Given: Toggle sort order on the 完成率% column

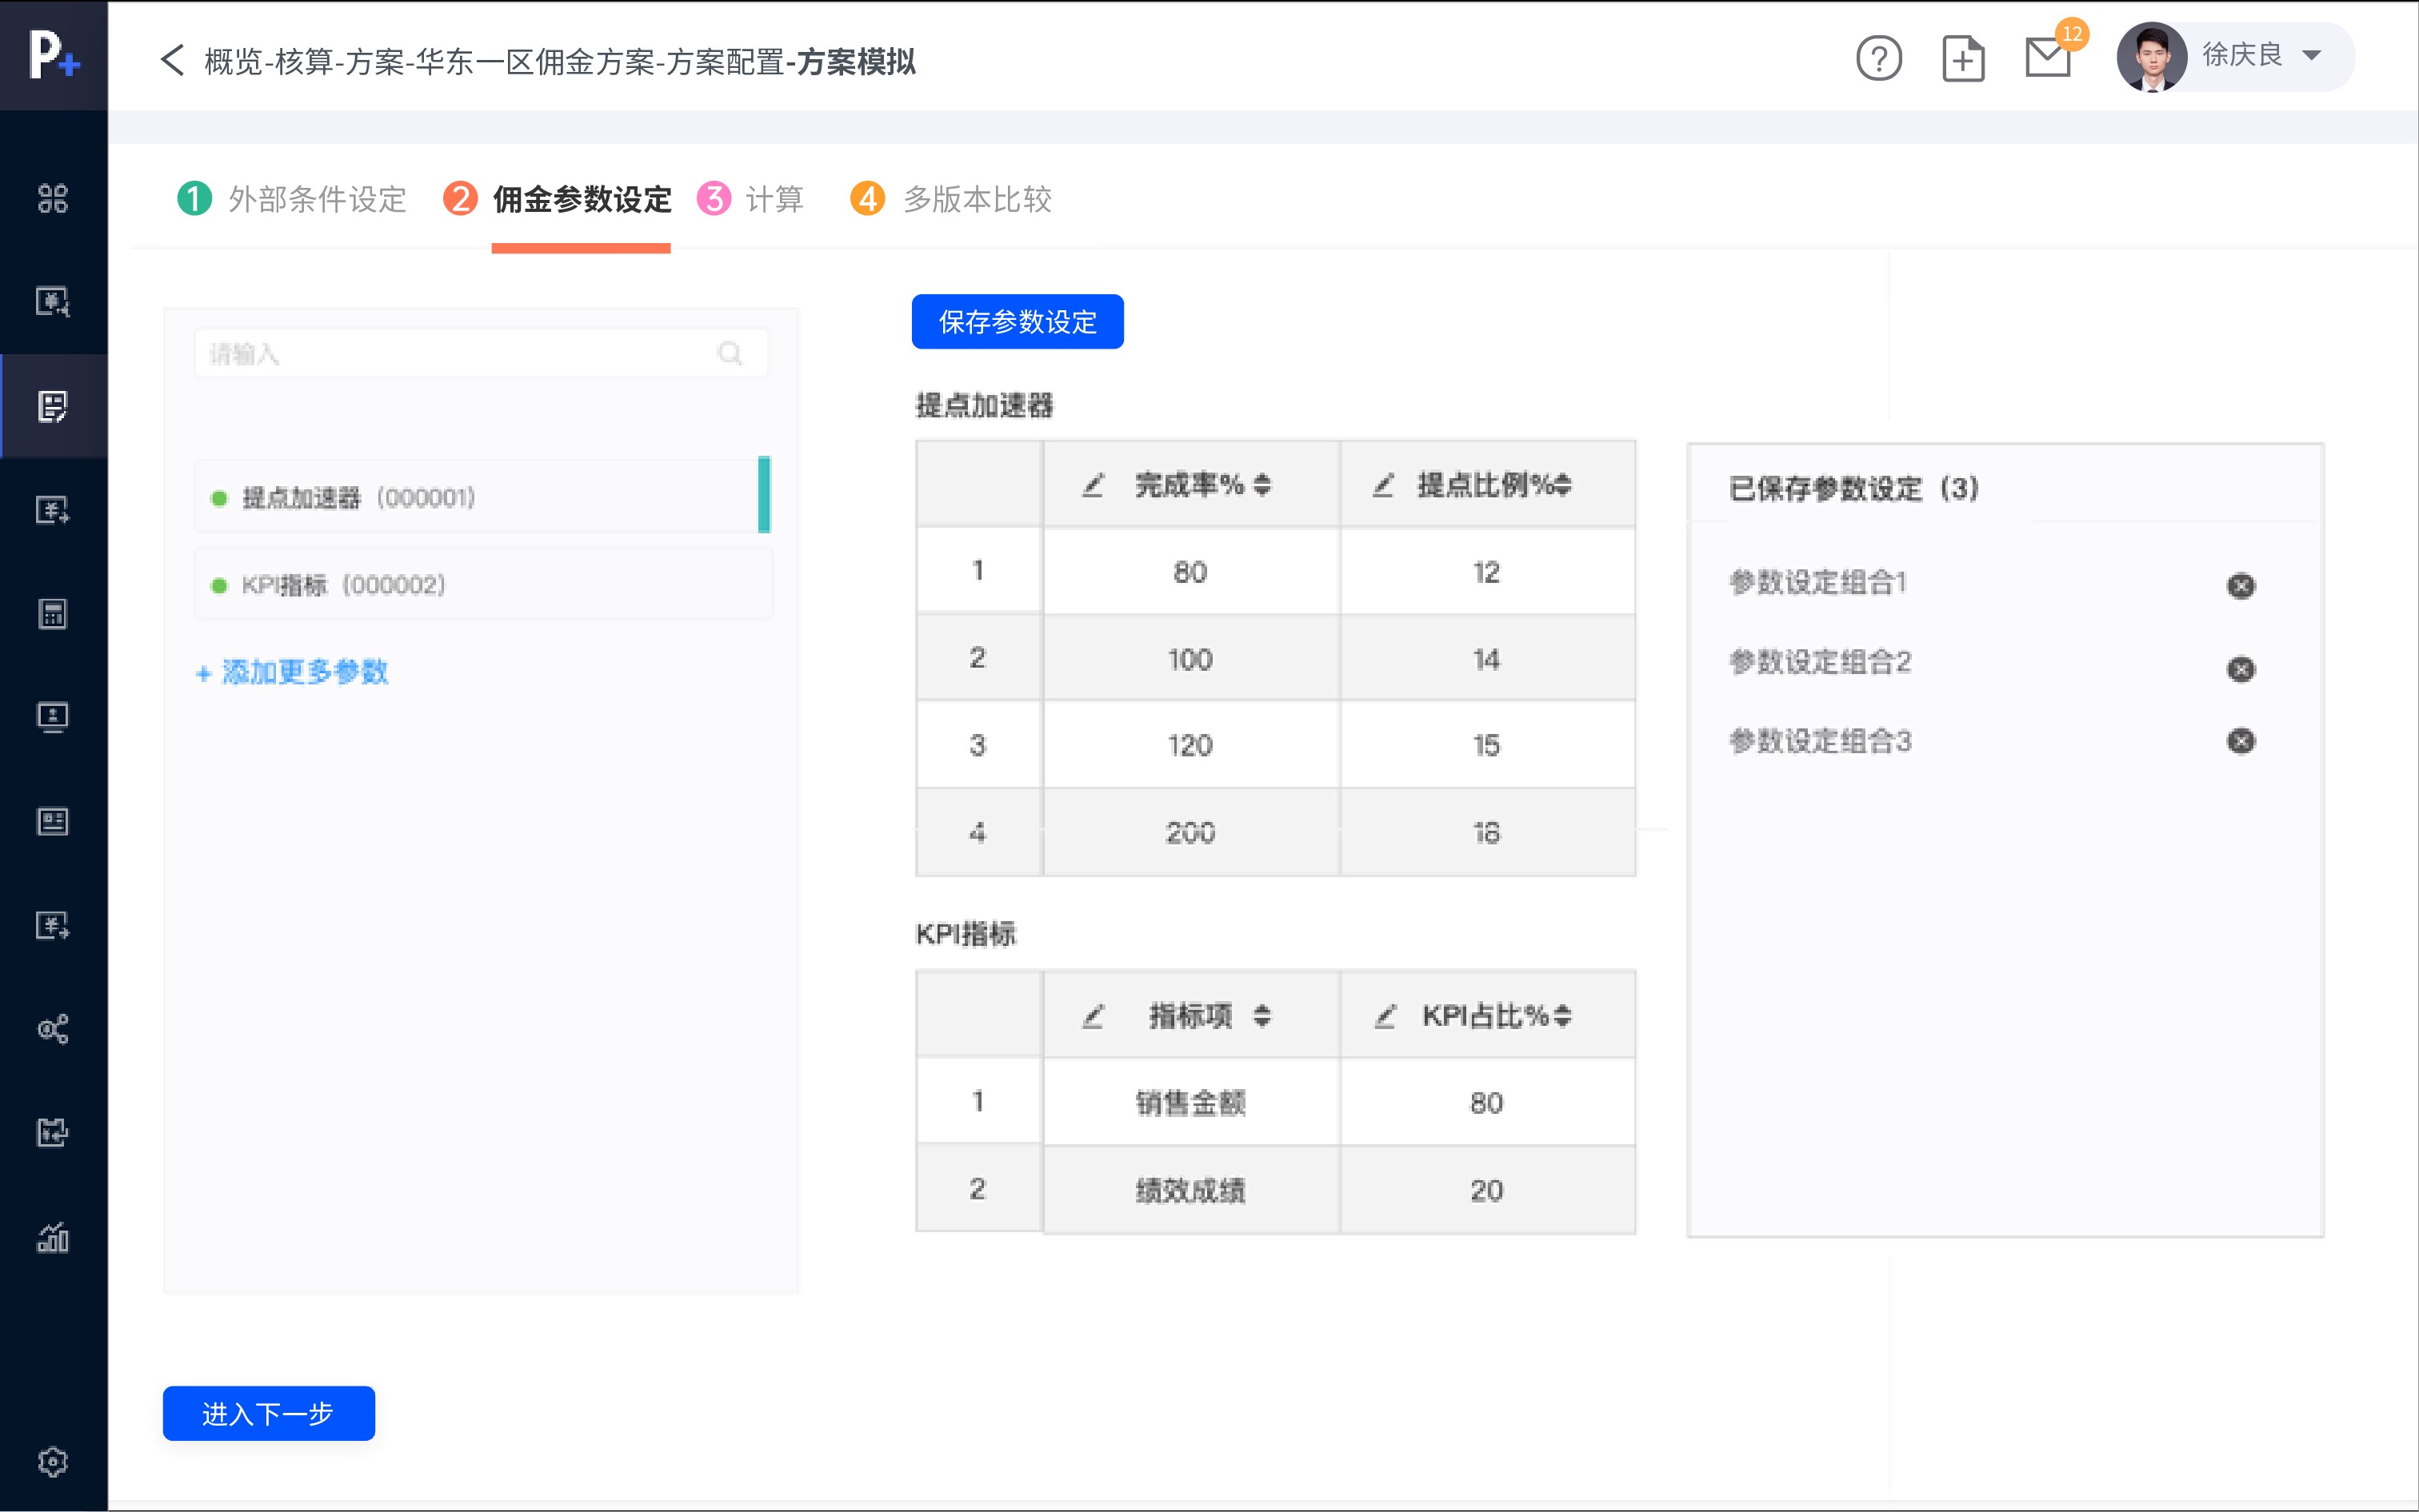Looking at the screenshot, I should [x=1265, y=486].
